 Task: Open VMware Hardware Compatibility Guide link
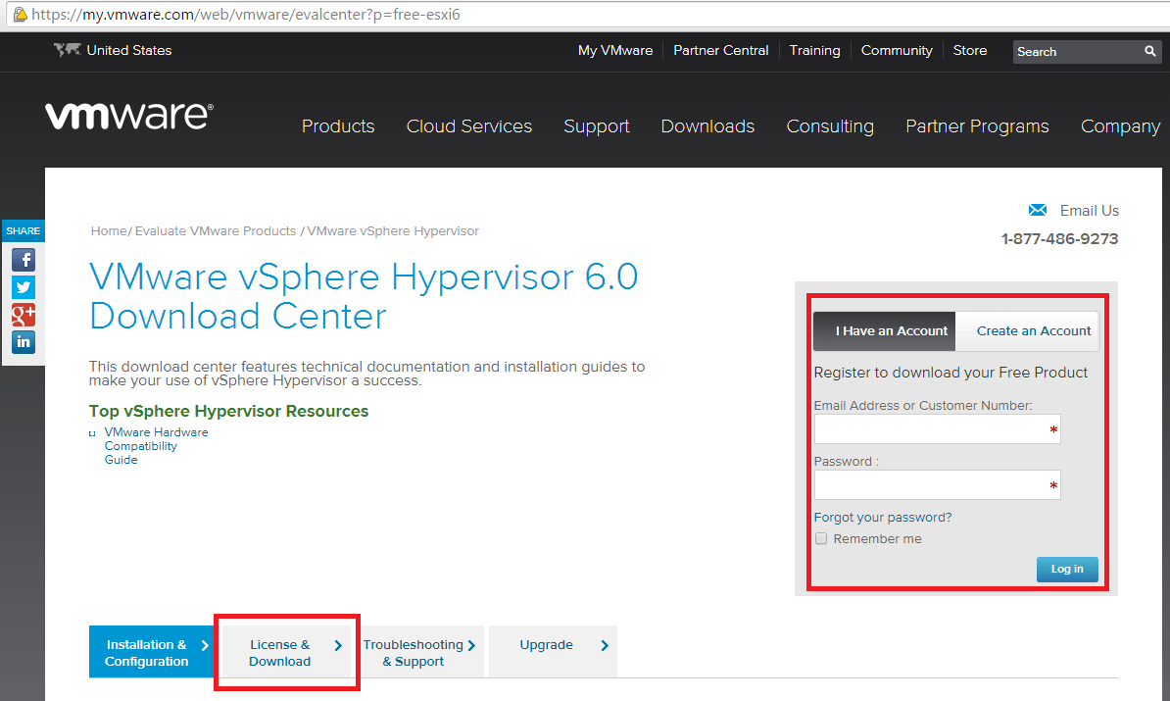tap(156, 446)
